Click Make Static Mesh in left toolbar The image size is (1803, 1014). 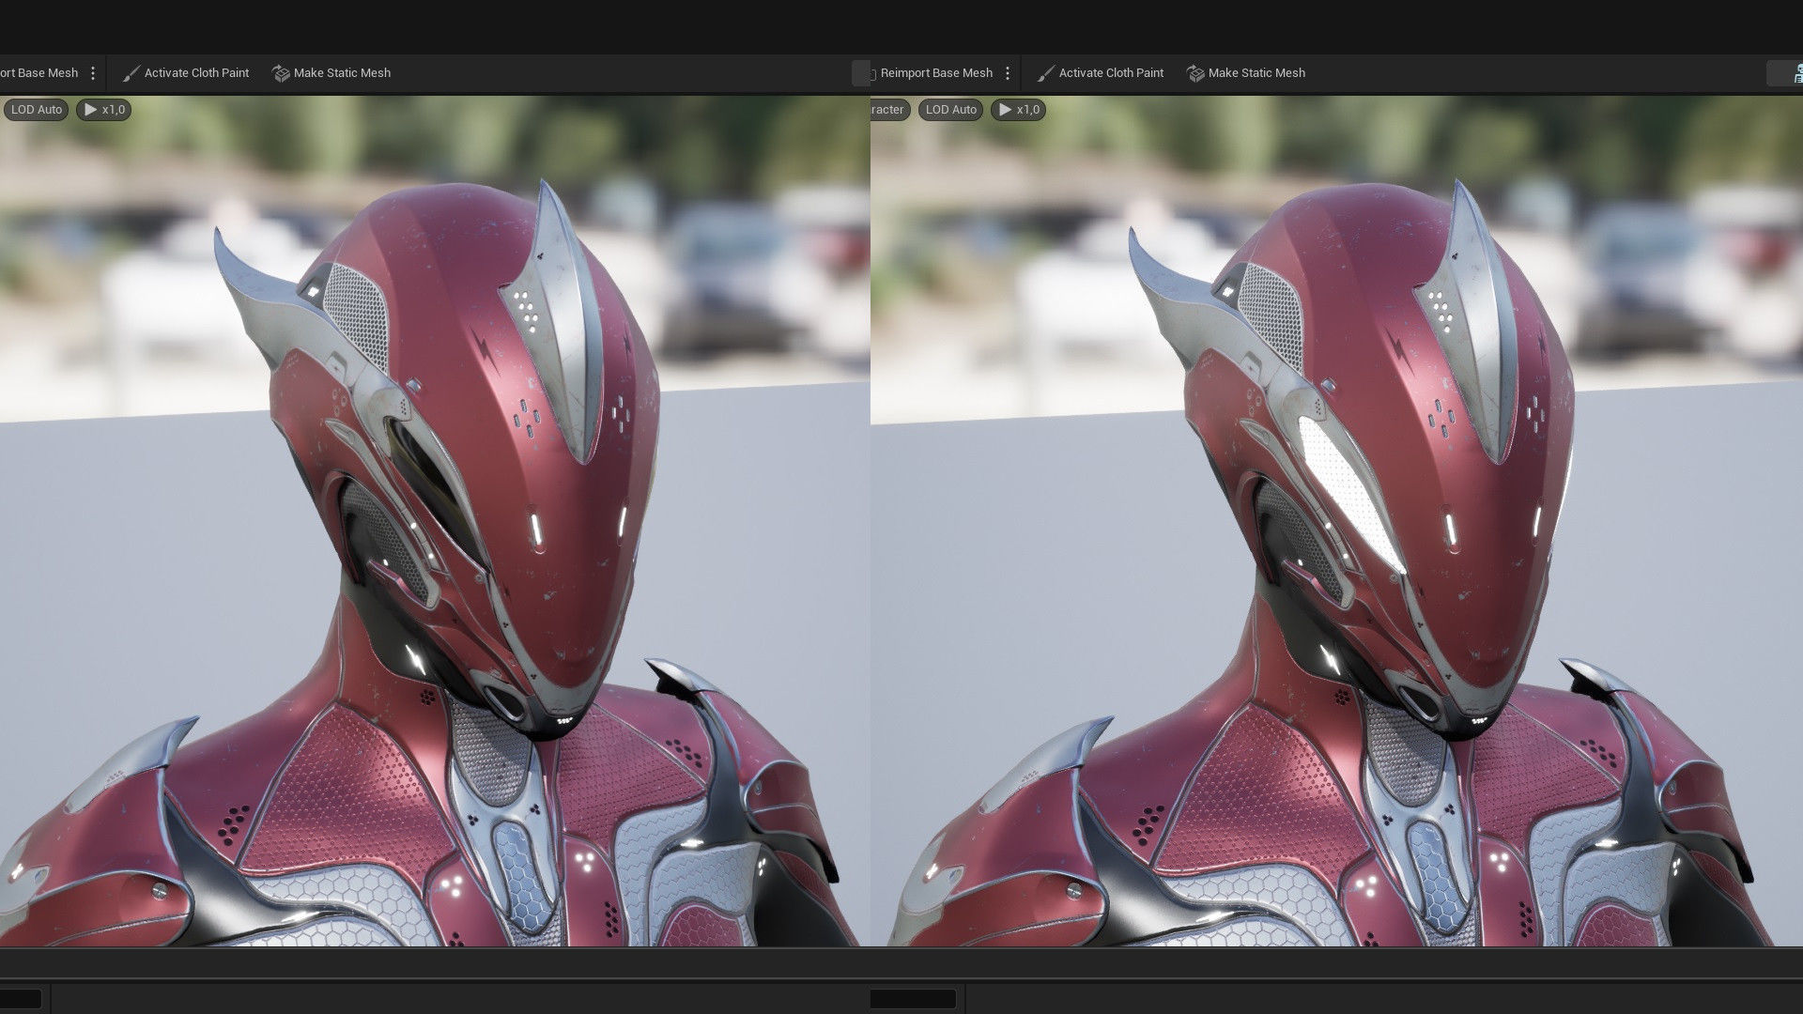click(331, 73)
